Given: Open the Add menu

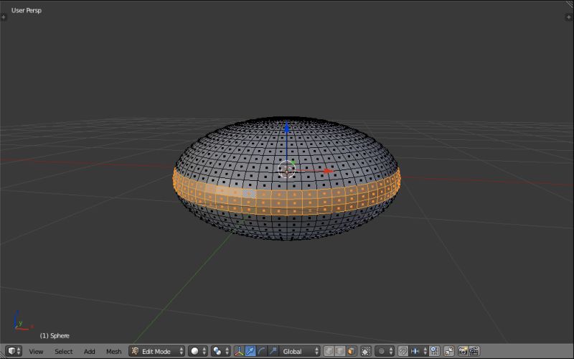Looking at the screenshot, I should (x=89, y=352).
